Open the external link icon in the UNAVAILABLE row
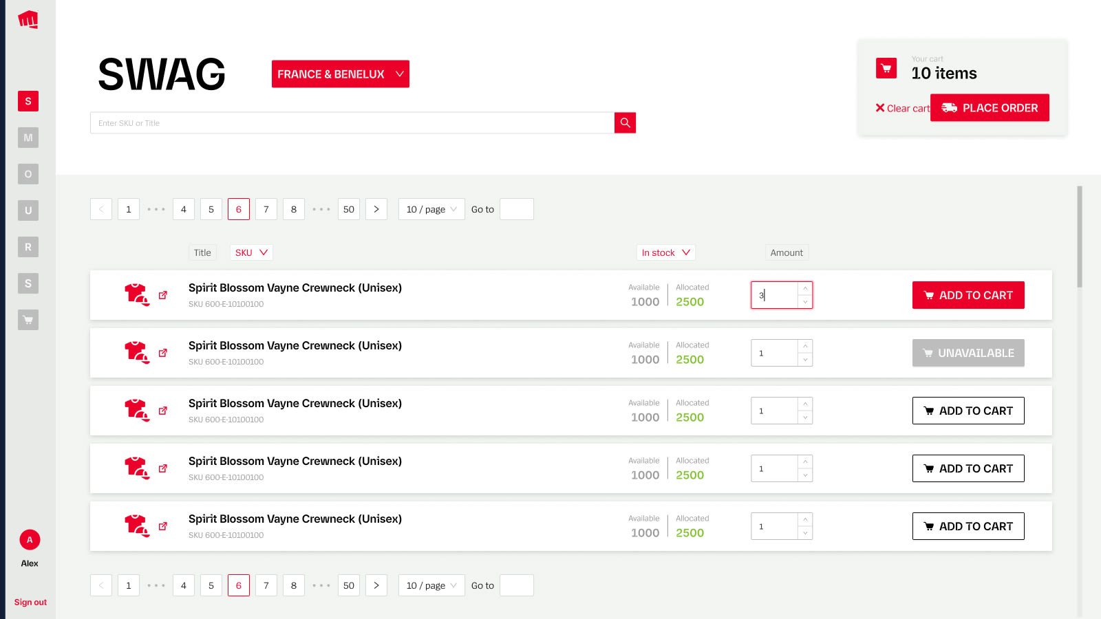Screen dimensions: 1101x619 point(163,353)
